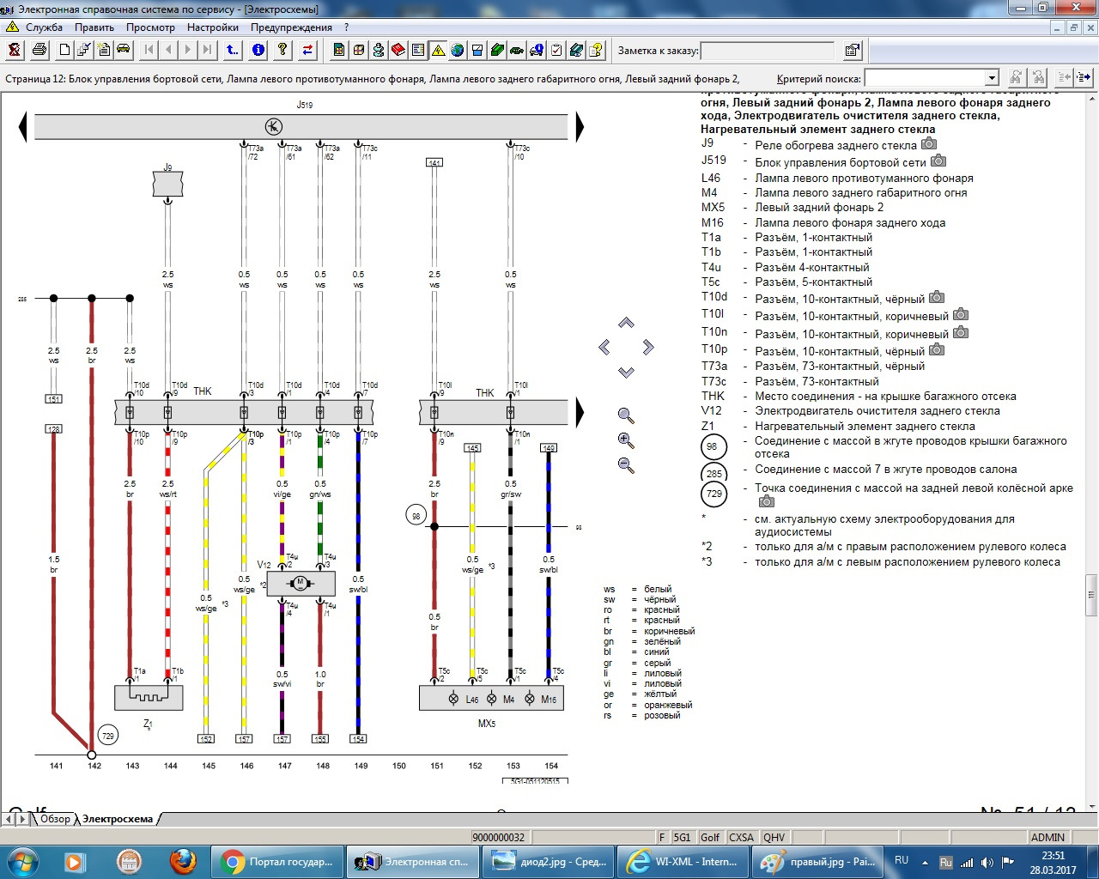Open camera photo for J9 relay
Screen dimensions: 1099x879
pos(929,144)
